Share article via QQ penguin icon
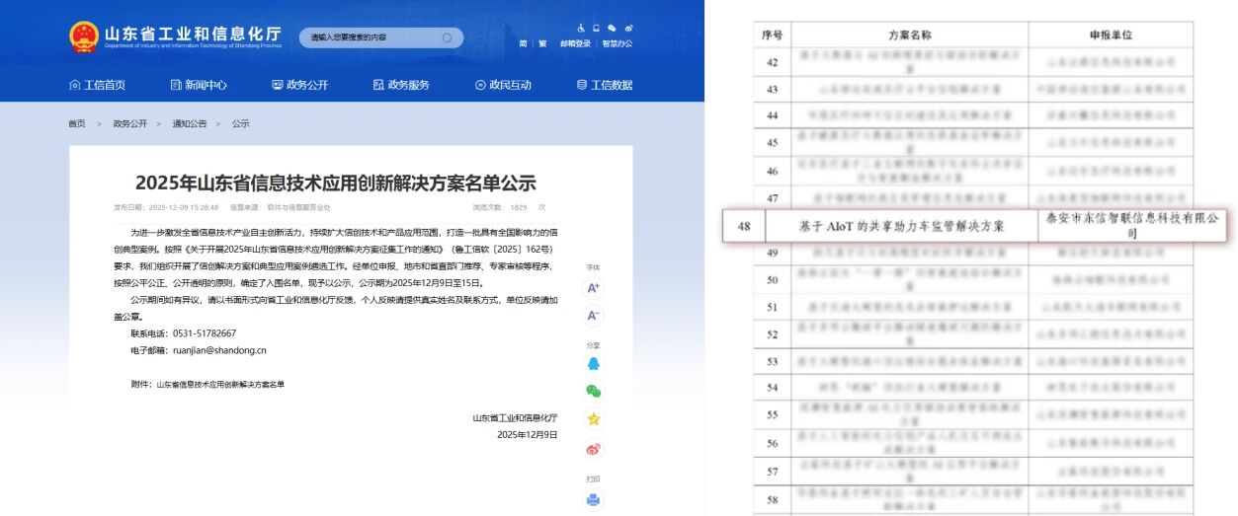1238x516 pixels. [x=593, y=363]
